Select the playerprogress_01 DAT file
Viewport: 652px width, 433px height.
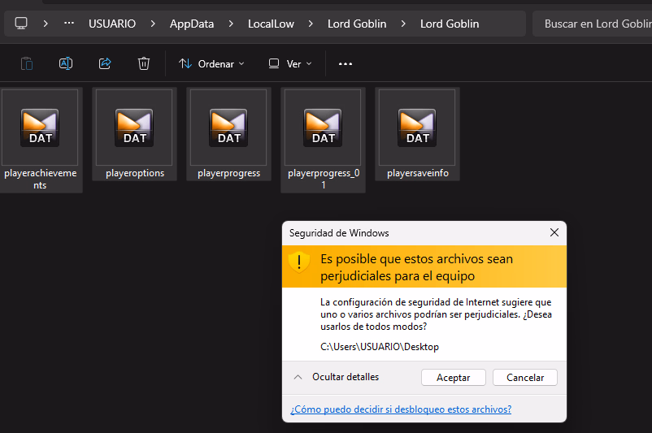pos(324,139)
